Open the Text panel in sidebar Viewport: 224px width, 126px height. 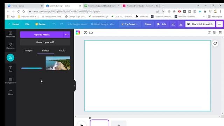point(10,69)
